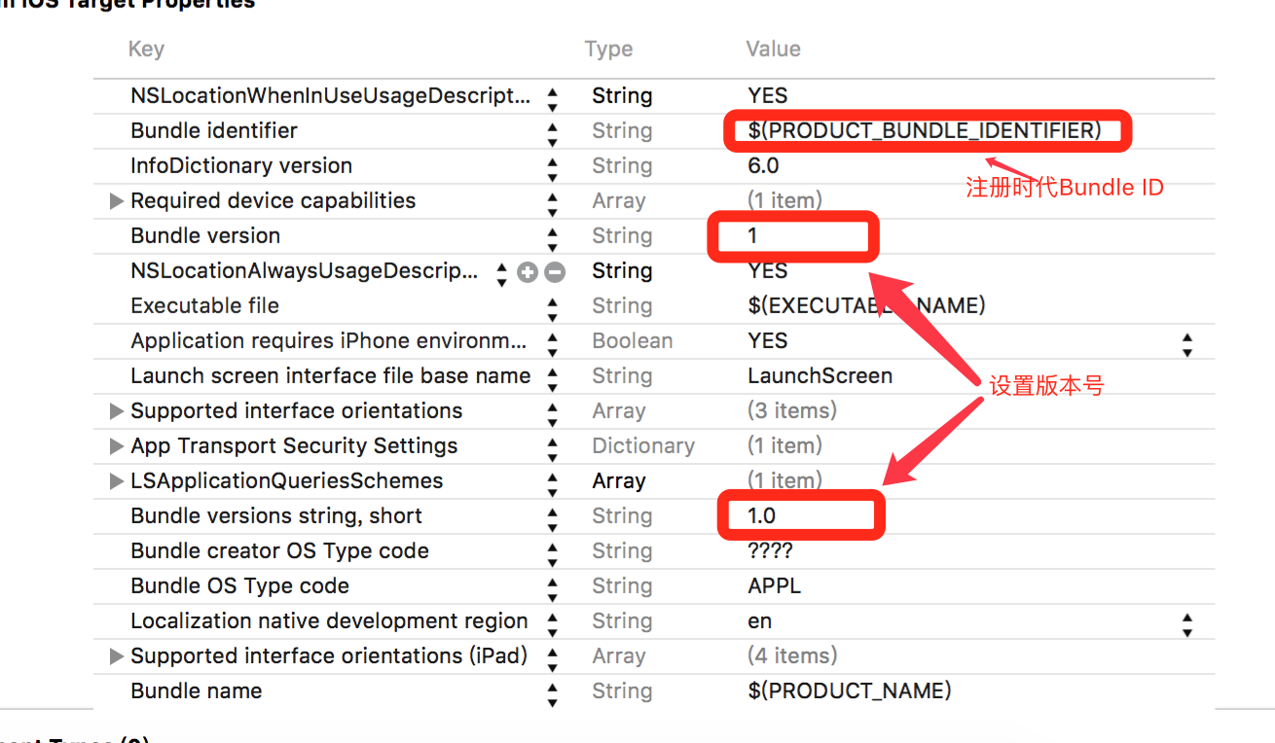Click the Key column header
Image resolution: width=1275 pixels, height=743 pixels.
[146, 50]
